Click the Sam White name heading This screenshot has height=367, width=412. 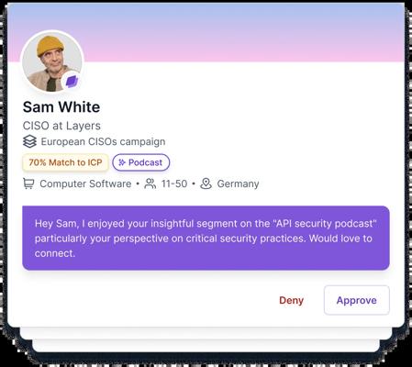(61, 107)
